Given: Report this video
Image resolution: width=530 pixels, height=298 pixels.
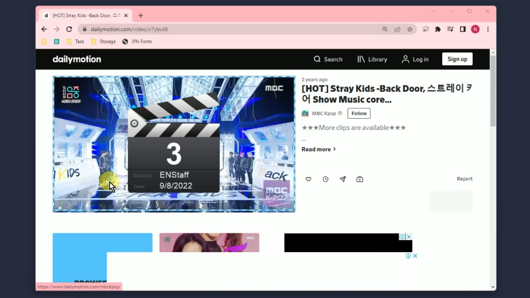Looking at the screenshot, I should 465,179.
